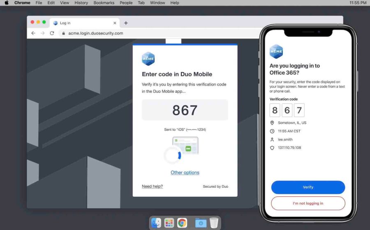Viewport: 370px width, 230px height.
Task: Open a new tab with plus button
Action: (x=126, y=23)
